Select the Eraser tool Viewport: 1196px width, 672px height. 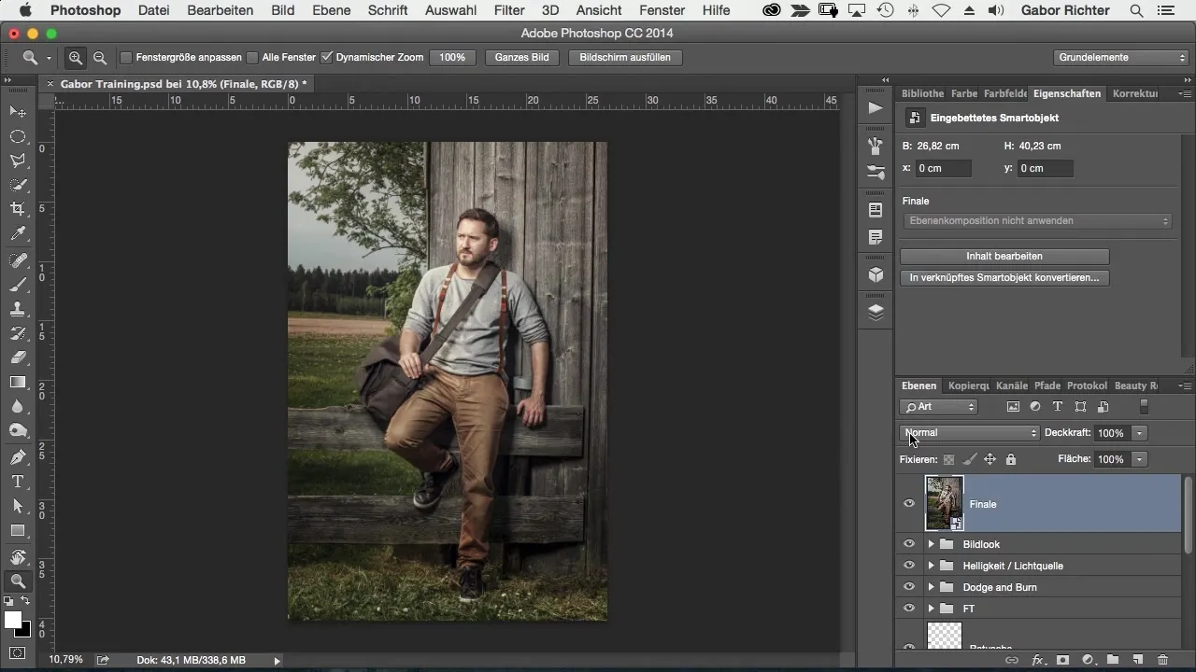pyautogui.click(x=18, y=357)
